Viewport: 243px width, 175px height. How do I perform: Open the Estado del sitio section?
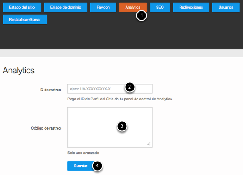click(22, 7)
